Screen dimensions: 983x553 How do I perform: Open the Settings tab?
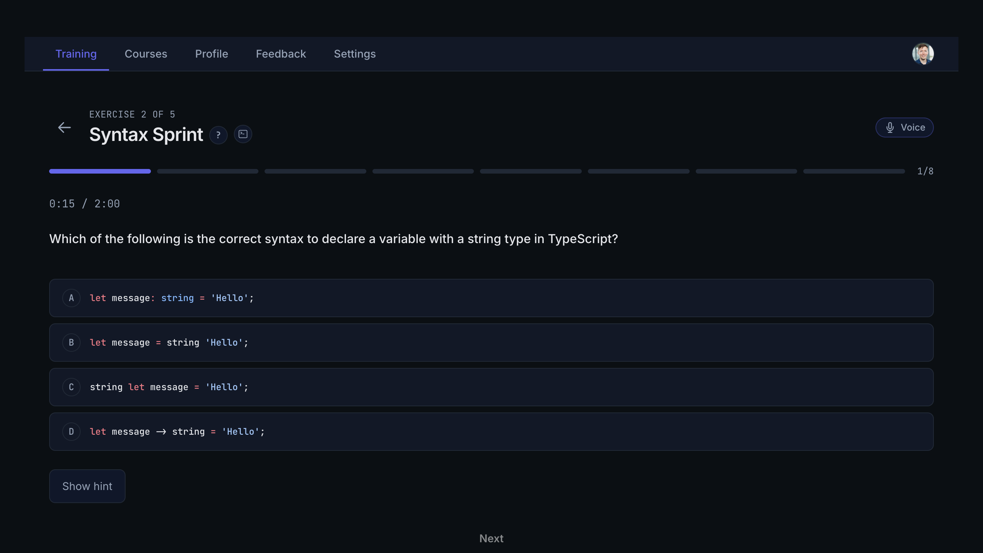(354, 54)
